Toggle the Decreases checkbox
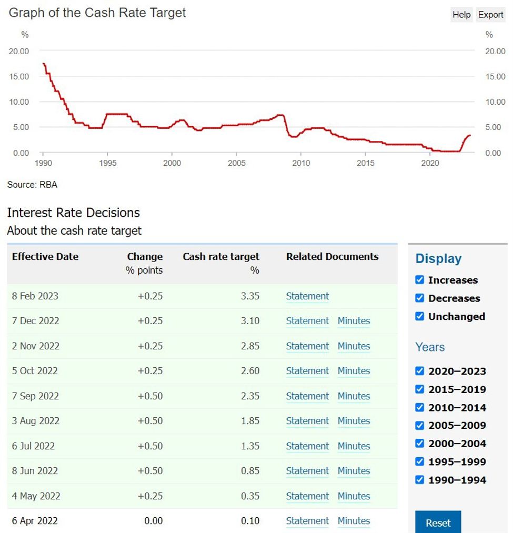This screenshot has height=533, width=513. point(419,298)
